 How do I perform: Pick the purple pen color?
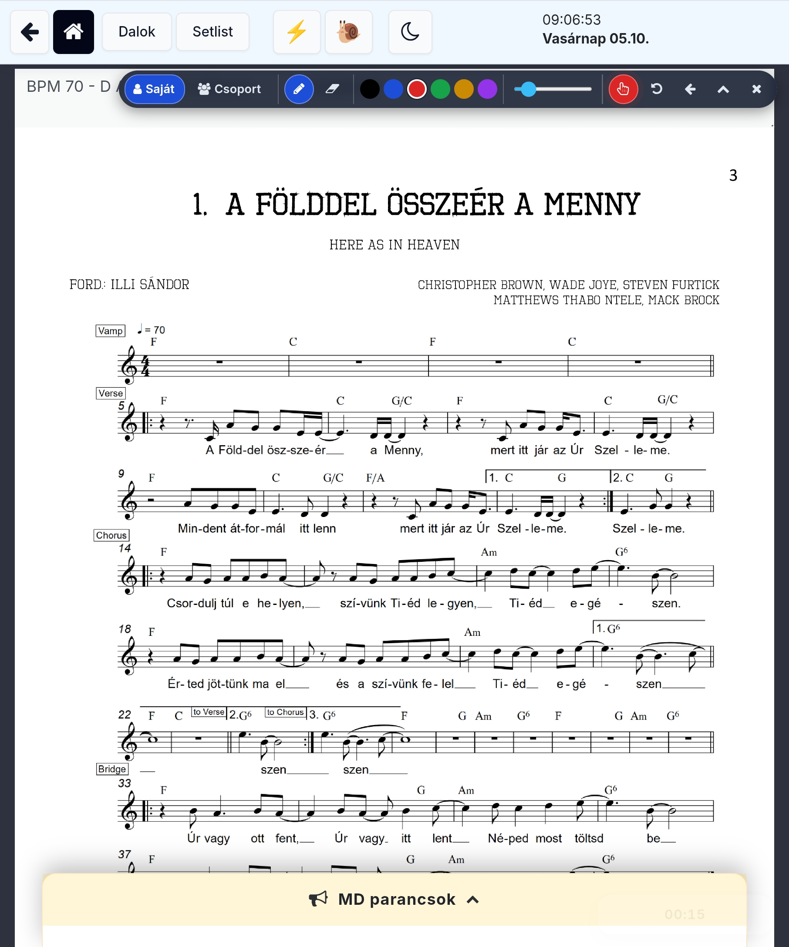[x=487, y=89]
